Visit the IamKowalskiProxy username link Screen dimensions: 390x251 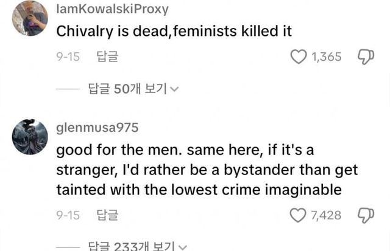click(112, 10)
